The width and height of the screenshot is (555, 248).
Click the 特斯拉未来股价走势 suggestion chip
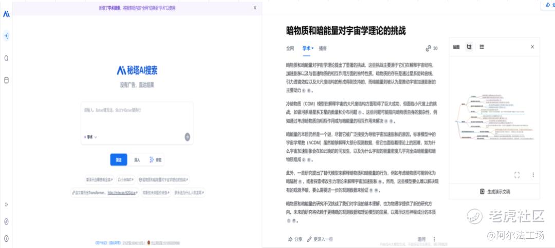156,193
